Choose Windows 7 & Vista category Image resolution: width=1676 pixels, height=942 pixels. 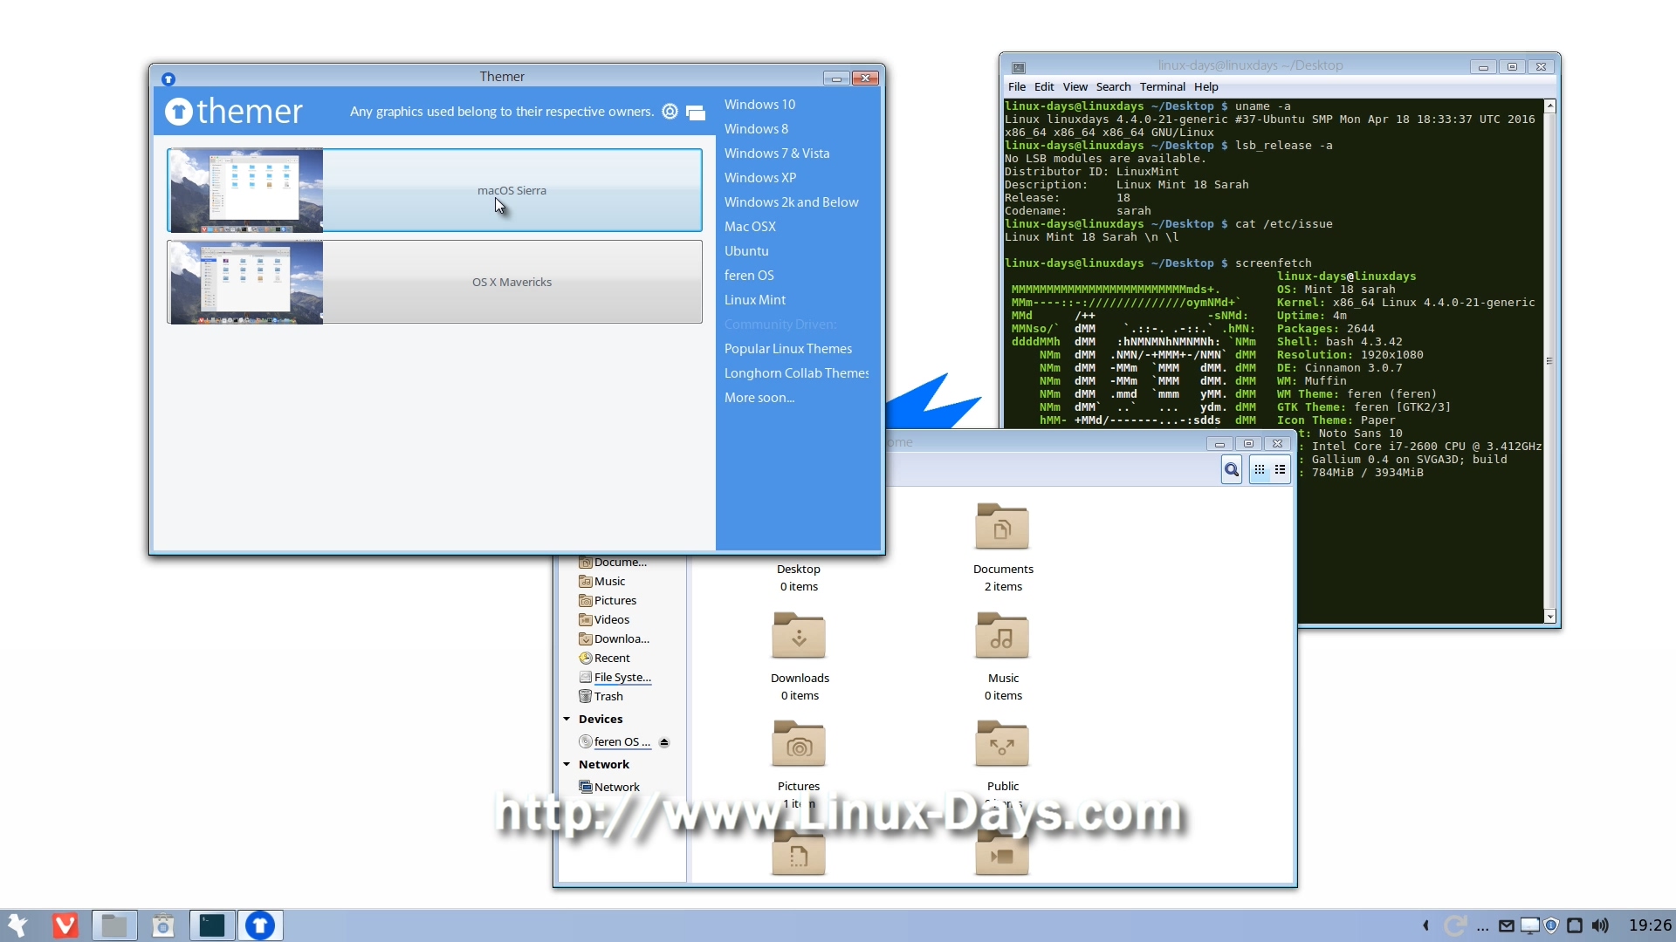777,154
